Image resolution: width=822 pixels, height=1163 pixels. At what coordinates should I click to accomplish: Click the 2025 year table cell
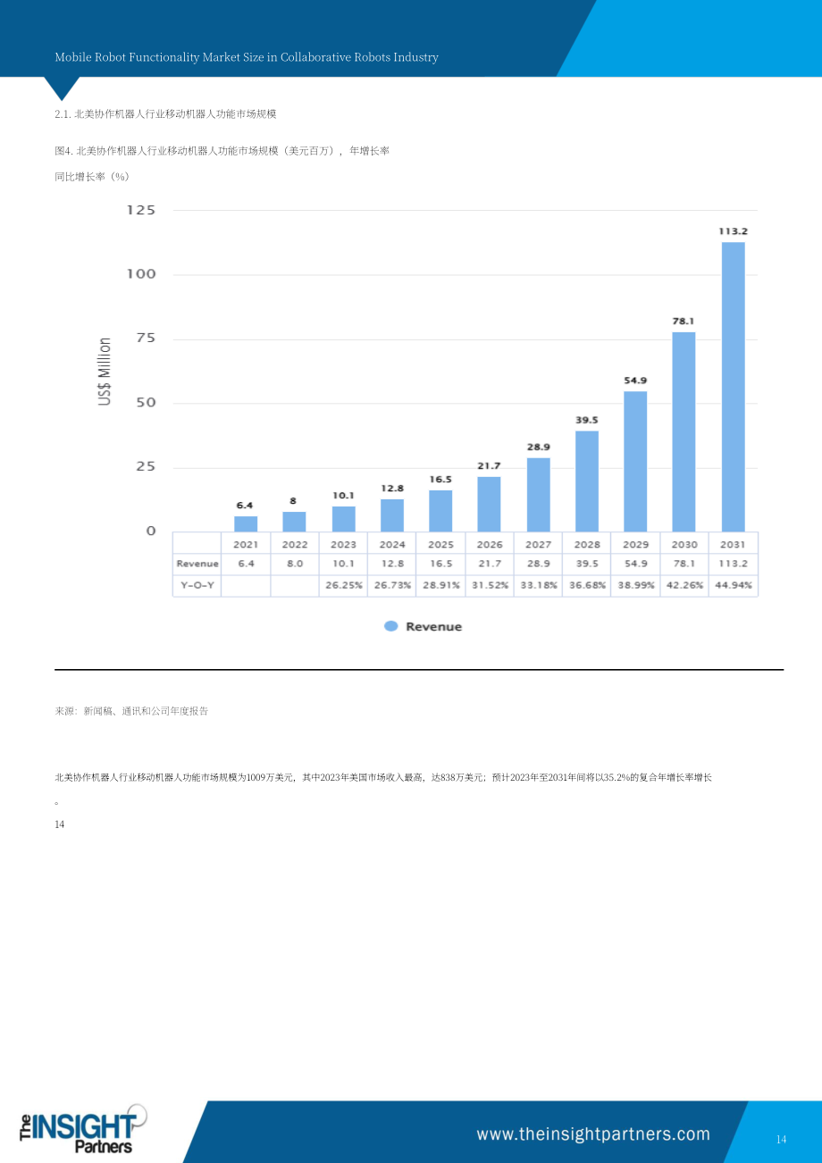click(440, 544)
